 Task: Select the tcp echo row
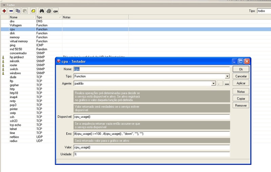tap(28, 125)
